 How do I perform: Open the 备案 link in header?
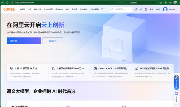click(x=151, y=9)
